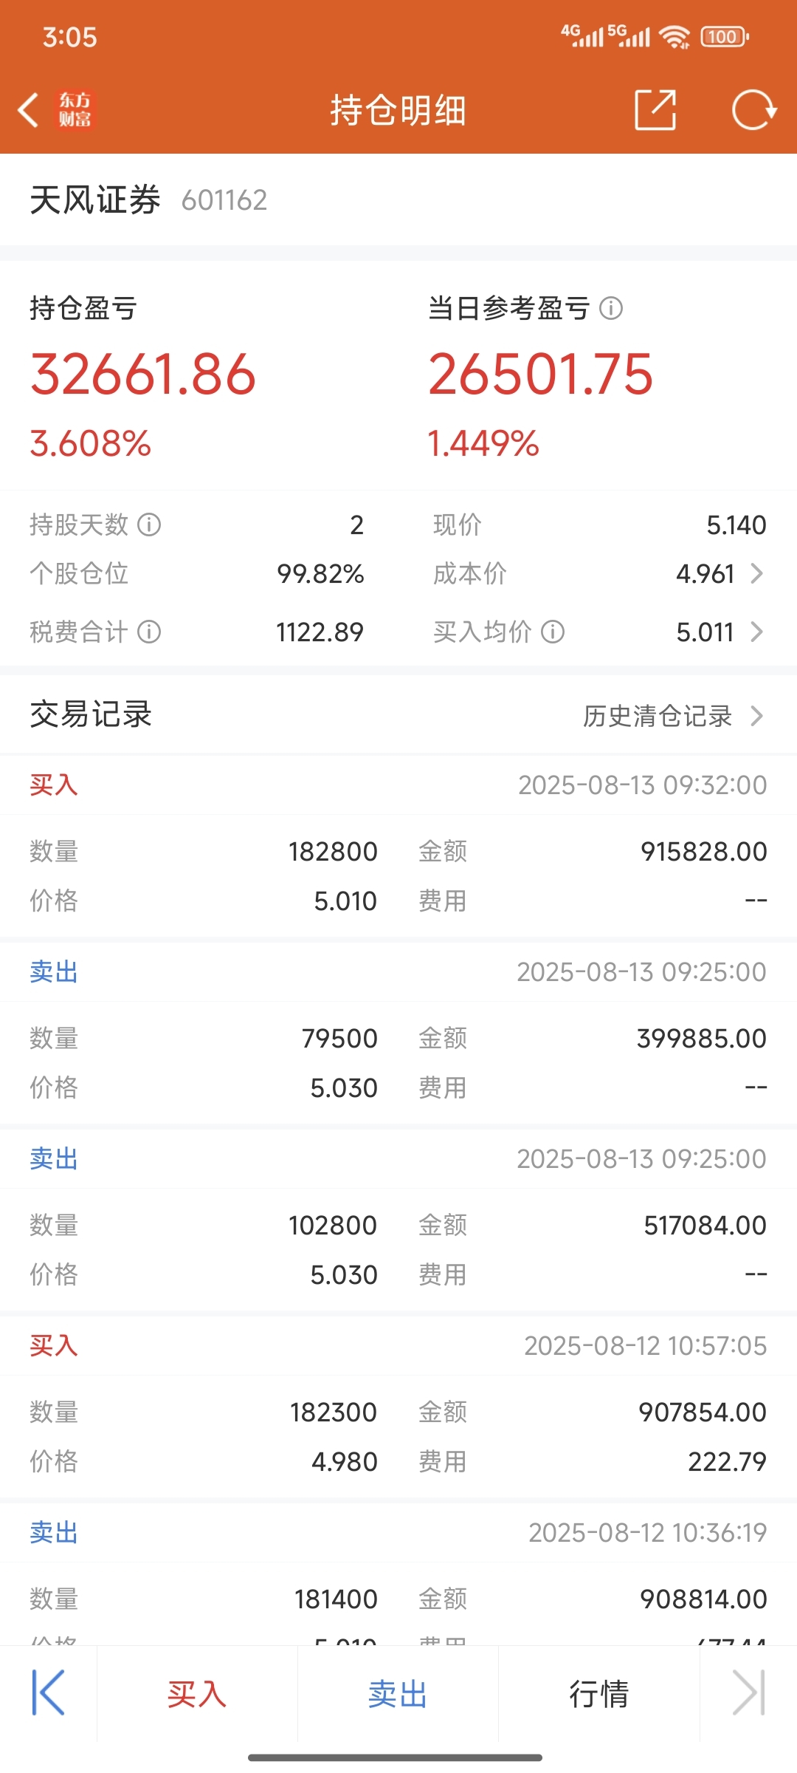Show info icon beside 持股天数

tap(149, 525)
